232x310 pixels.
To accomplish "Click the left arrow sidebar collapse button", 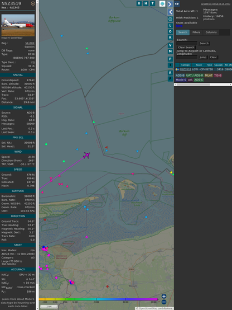I will [x=170, y=12].
